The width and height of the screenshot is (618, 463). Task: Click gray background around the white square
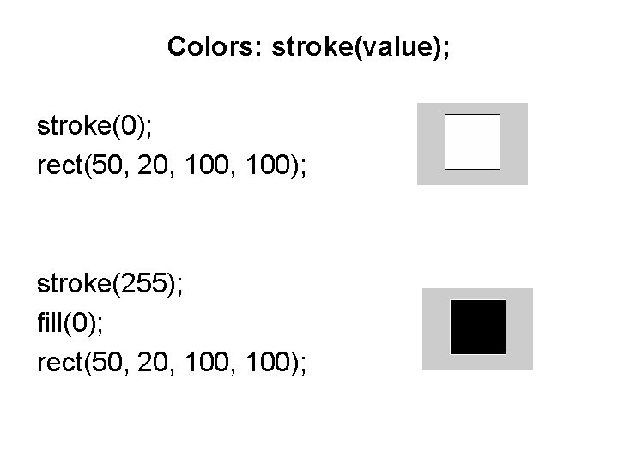tap(430, 144)
